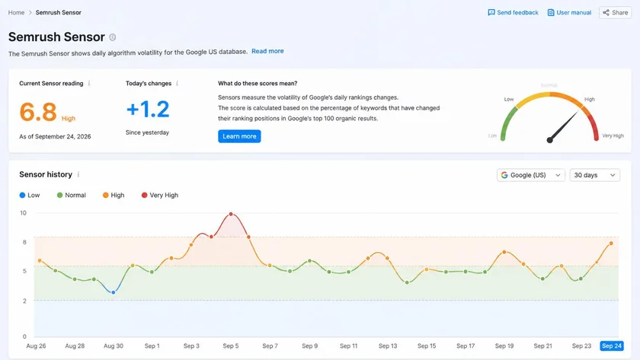The height and width of the screenshot is (360, 640).
Task: Click the orange point at Sep 19
Action: (x=504, y=252)
